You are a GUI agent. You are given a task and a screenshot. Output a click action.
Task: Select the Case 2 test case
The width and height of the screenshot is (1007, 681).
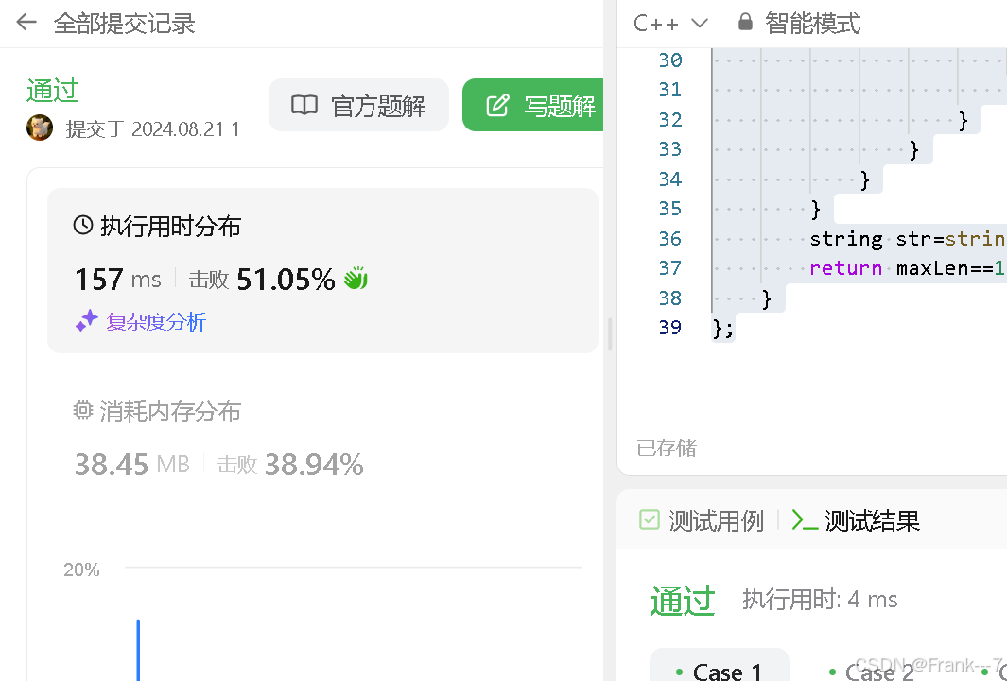(x=878, y=670)
